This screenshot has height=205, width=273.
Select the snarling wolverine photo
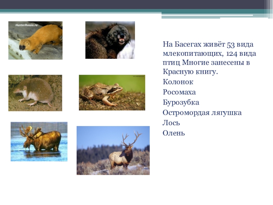pyautogui.click(x=110, y=40)
